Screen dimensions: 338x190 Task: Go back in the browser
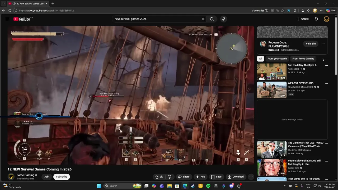[x=3, y=11]
